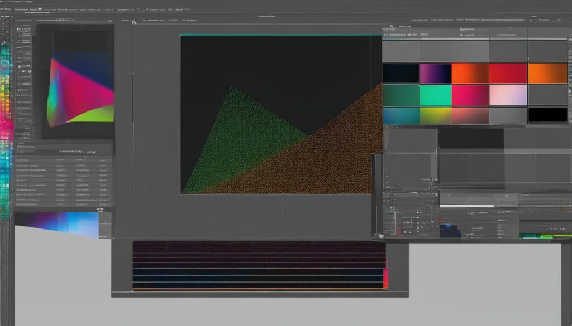Select the solid red swatch in the top row
The image size is (572, 326).
[508, 73]
